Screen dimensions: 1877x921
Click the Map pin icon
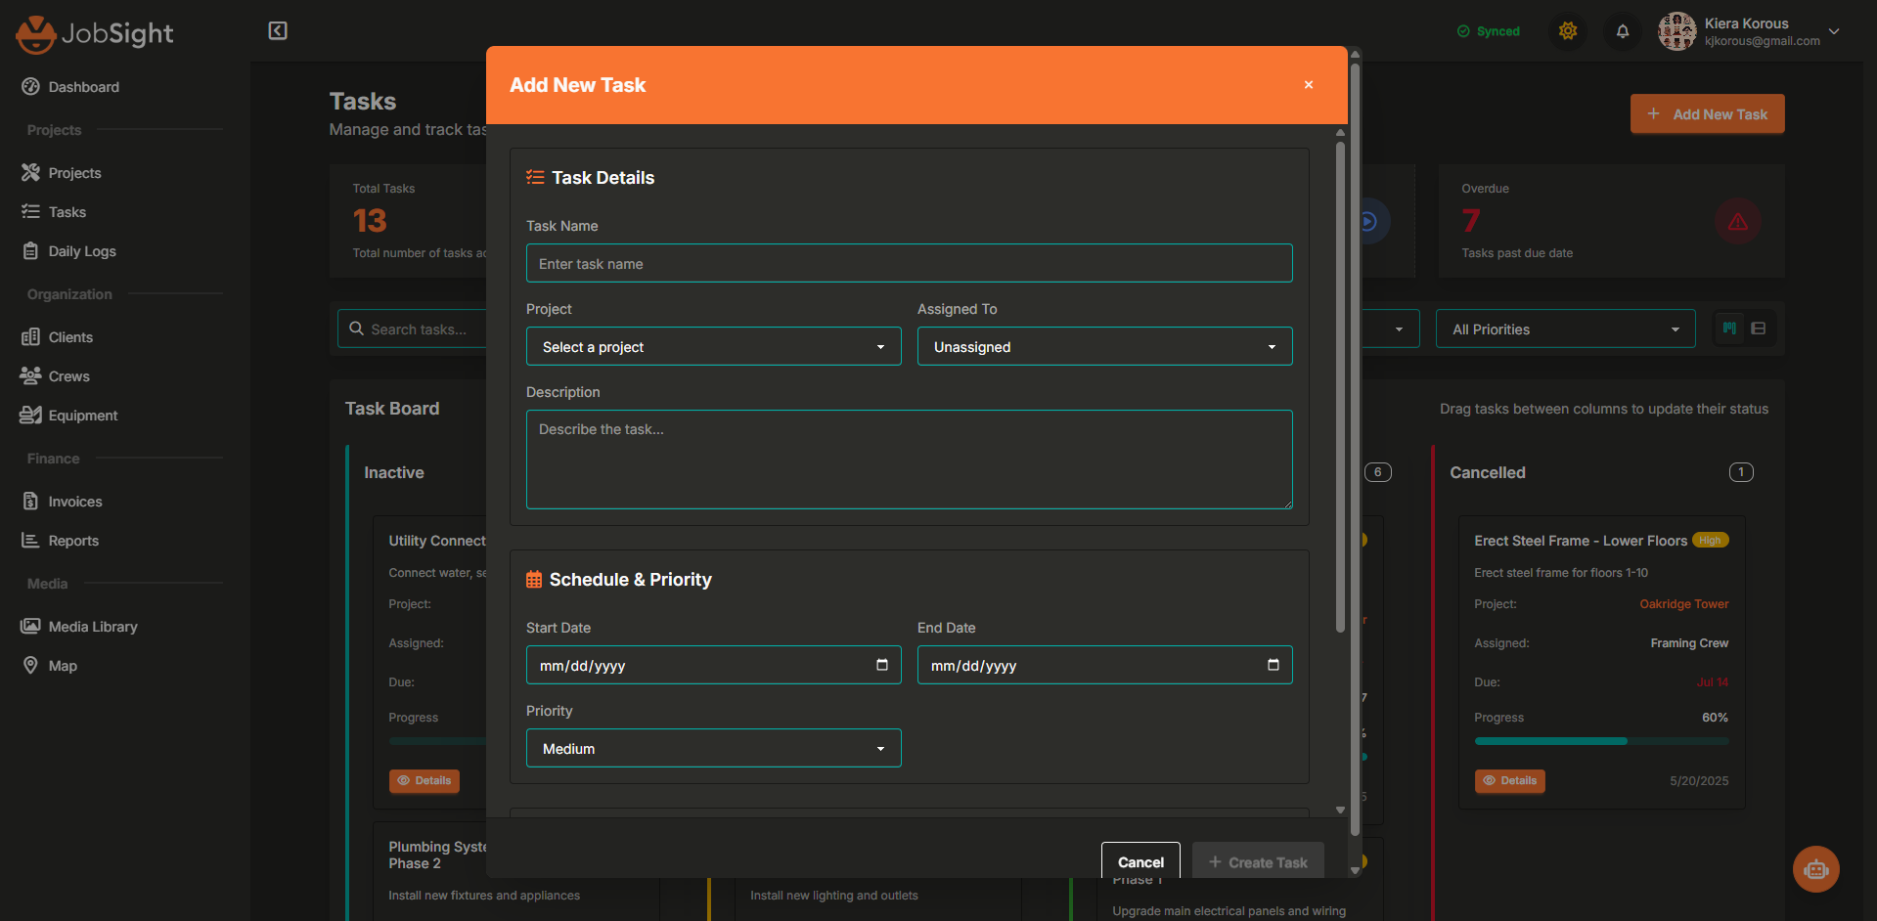point(30,666)
